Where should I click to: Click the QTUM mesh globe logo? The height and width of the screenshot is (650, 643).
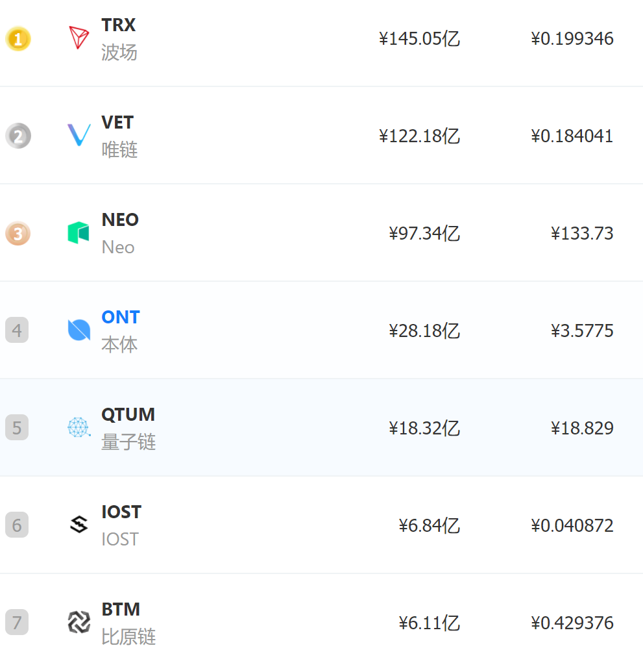tap(79, 427)
